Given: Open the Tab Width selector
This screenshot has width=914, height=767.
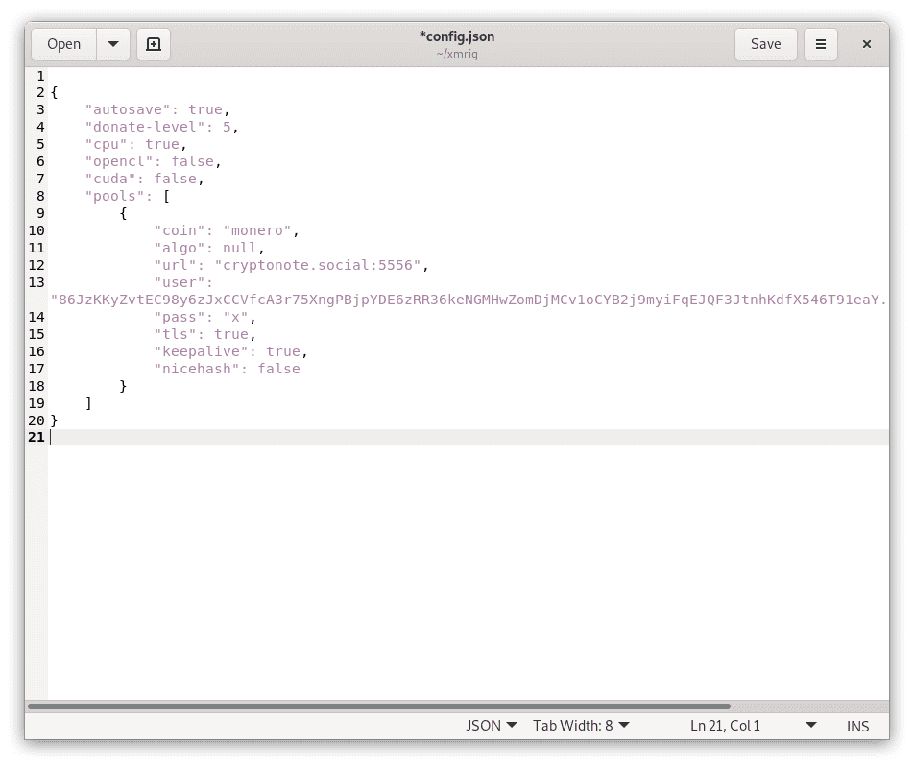Looking at the screenshot, I should click(581, 726).
